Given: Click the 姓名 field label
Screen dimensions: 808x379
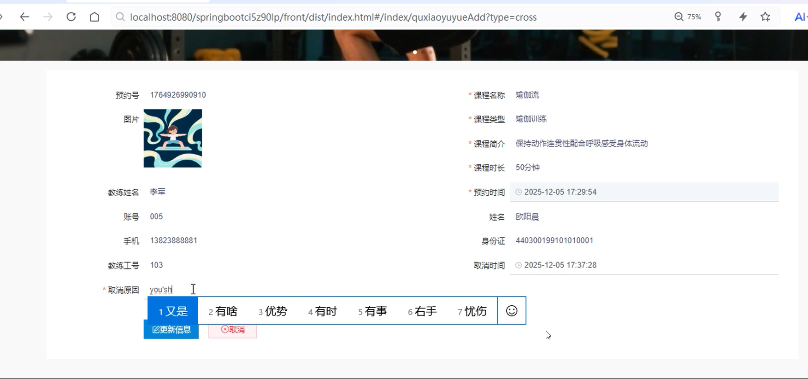Looking at the screenshot, I should coord(497,217).
